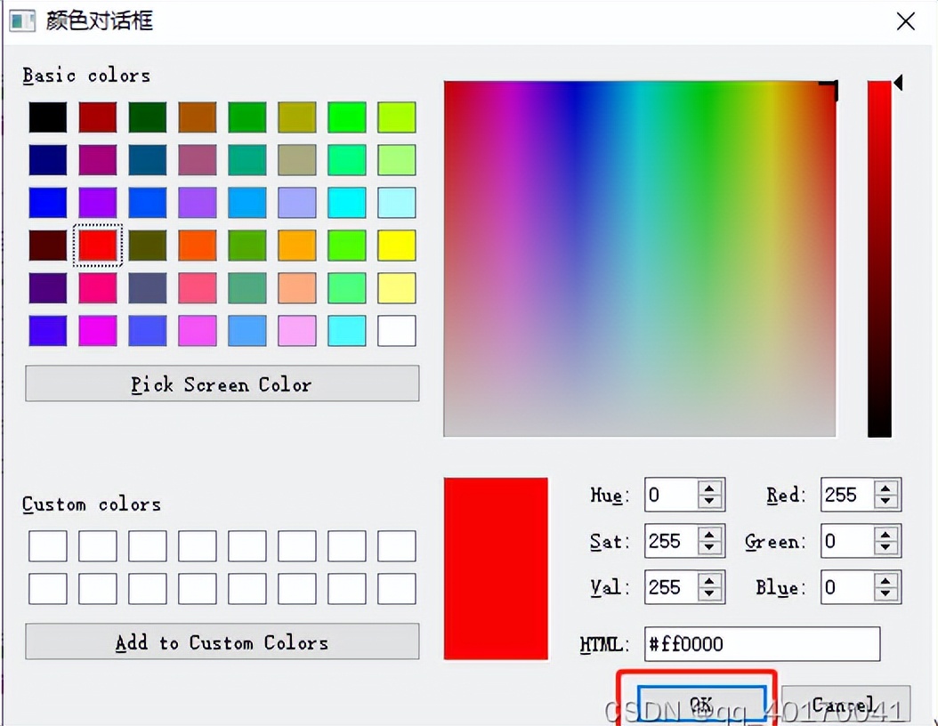Decrease Val using the down arrow
938x726 pixels.
click(x=709, y=593)
